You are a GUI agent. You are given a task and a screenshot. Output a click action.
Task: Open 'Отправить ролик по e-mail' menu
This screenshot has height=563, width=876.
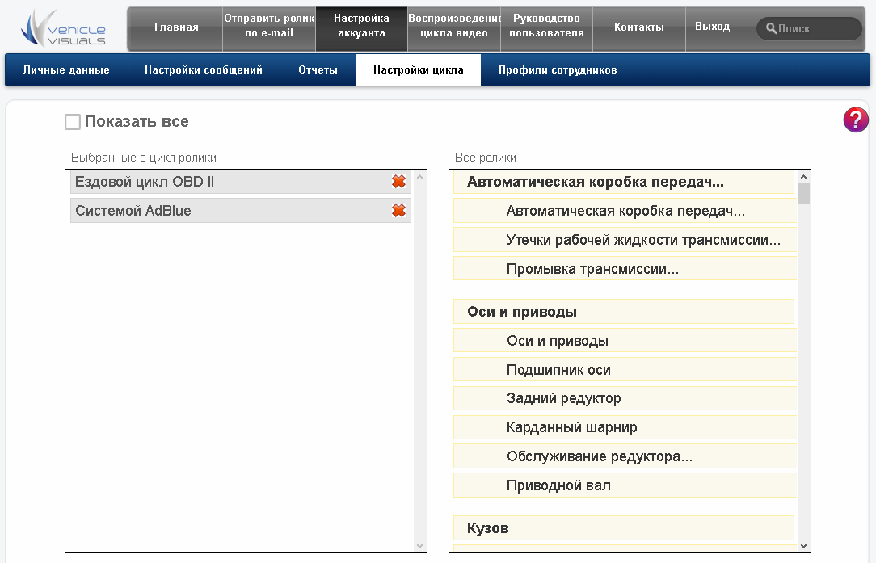click(269, 26)
